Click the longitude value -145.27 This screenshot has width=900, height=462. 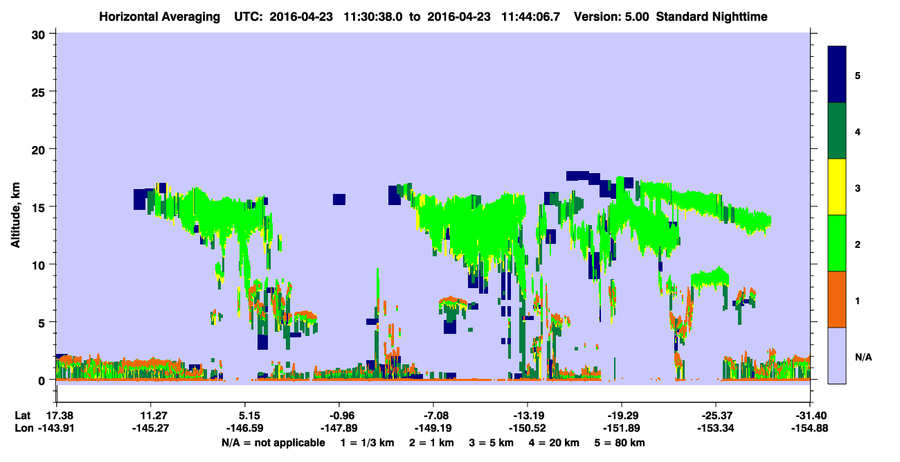pyautogui.click(x=150, y=428)
